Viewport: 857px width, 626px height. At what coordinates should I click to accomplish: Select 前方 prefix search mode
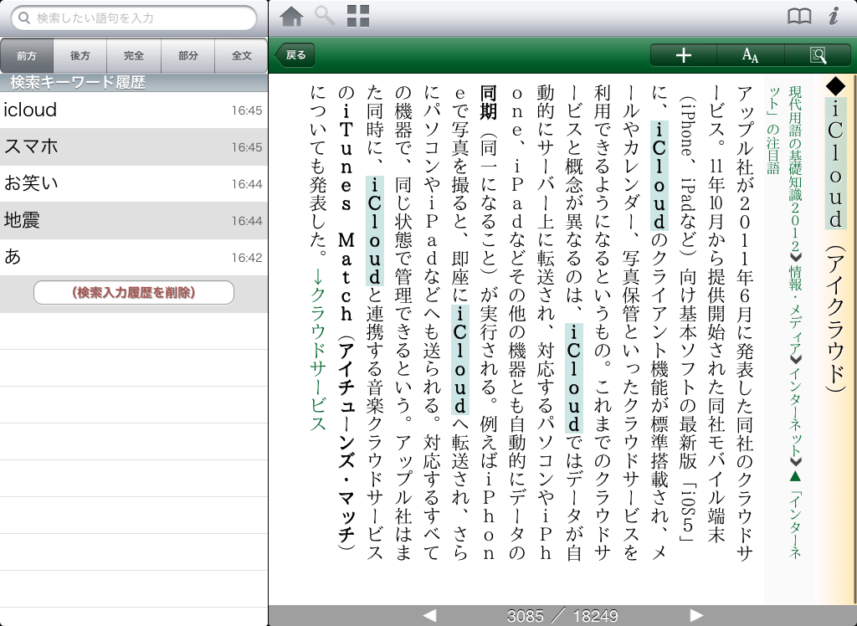tap(27, 56)
